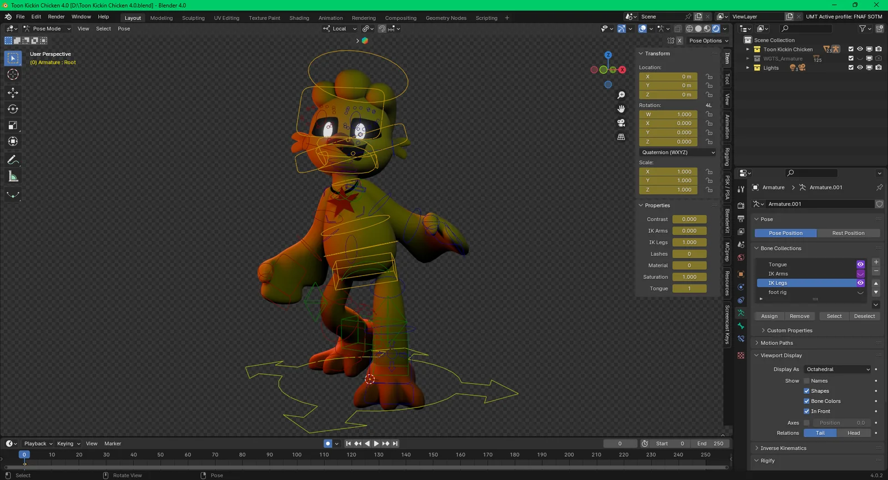This screenshot has height=480, width=888.
Task: Expand Toon Kickin Chicken collection tree
Action: [748, 49]
